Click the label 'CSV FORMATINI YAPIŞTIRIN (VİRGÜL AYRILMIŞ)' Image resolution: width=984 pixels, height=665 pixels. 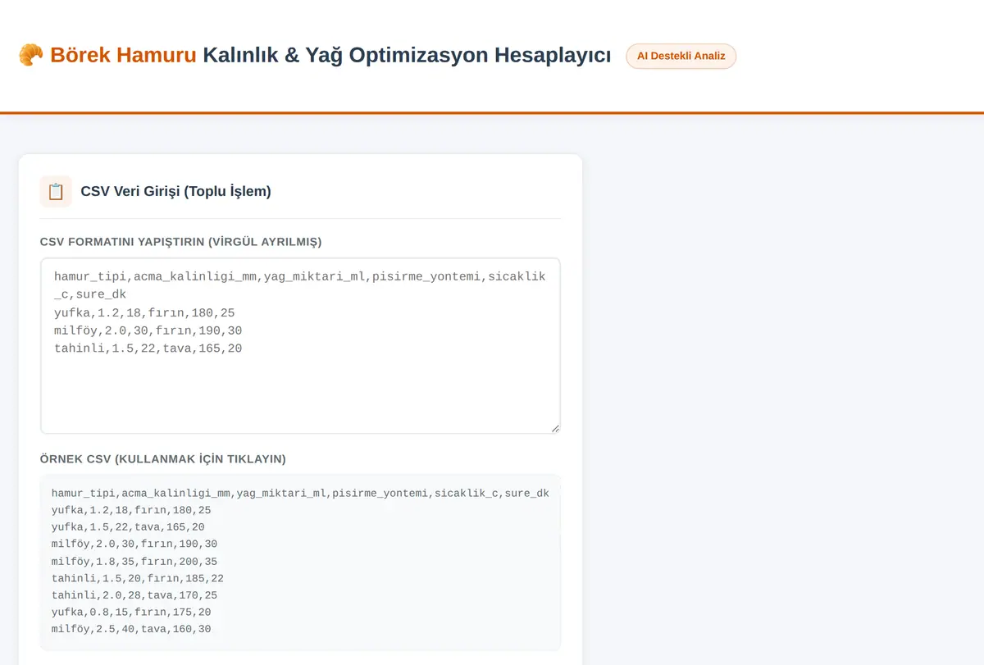point(180,241)
